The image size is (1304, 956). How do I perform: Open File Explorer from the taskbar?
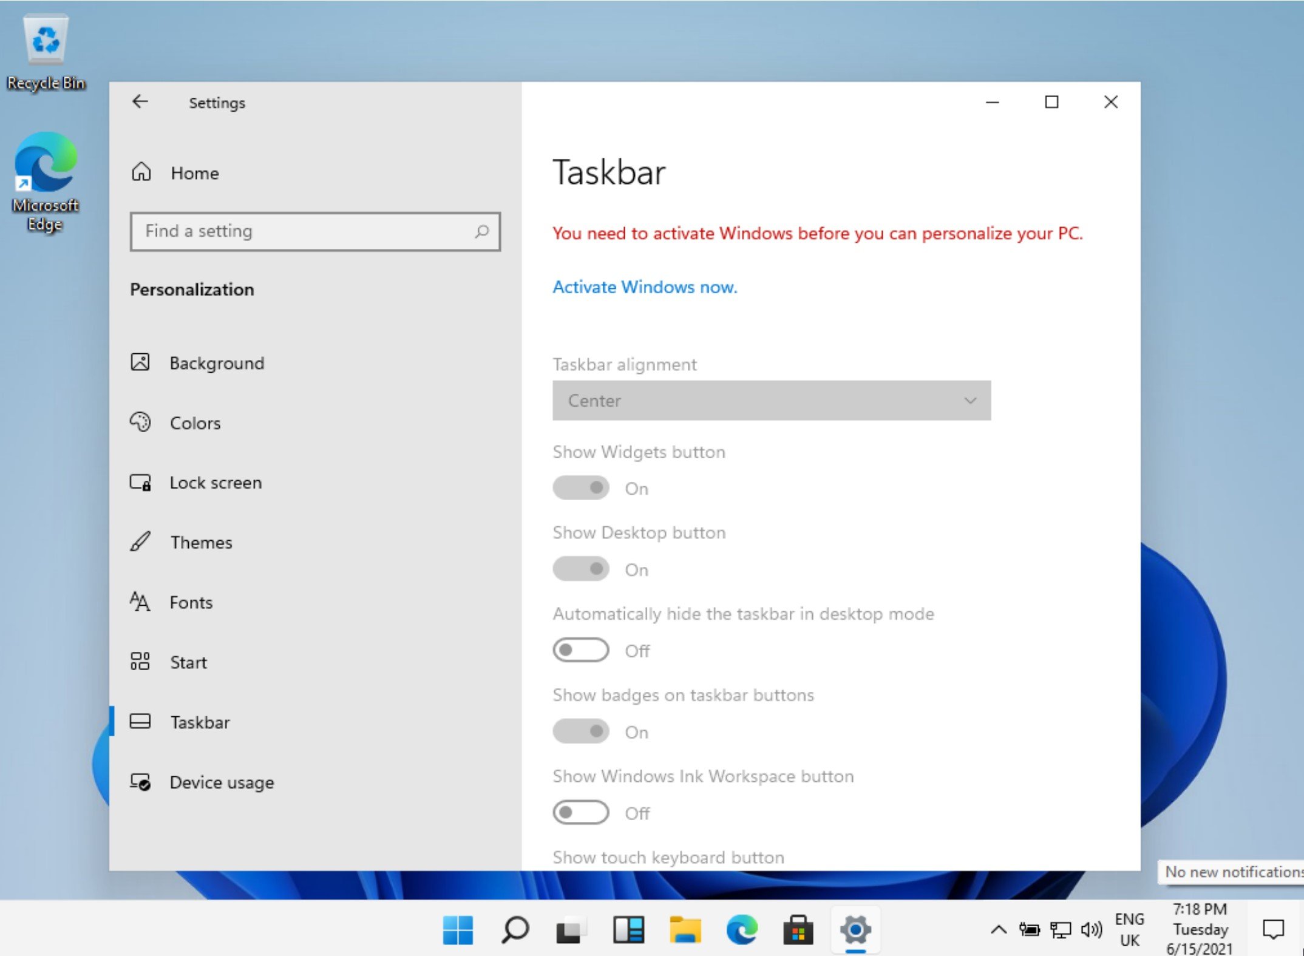[685, 929]
